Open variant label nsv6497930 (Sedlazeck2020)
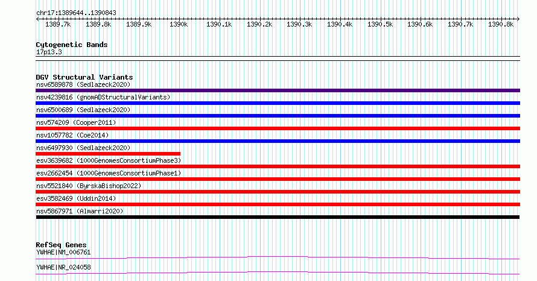The height and width of the screenshot is (281, 537). click(x=83, y=148)
